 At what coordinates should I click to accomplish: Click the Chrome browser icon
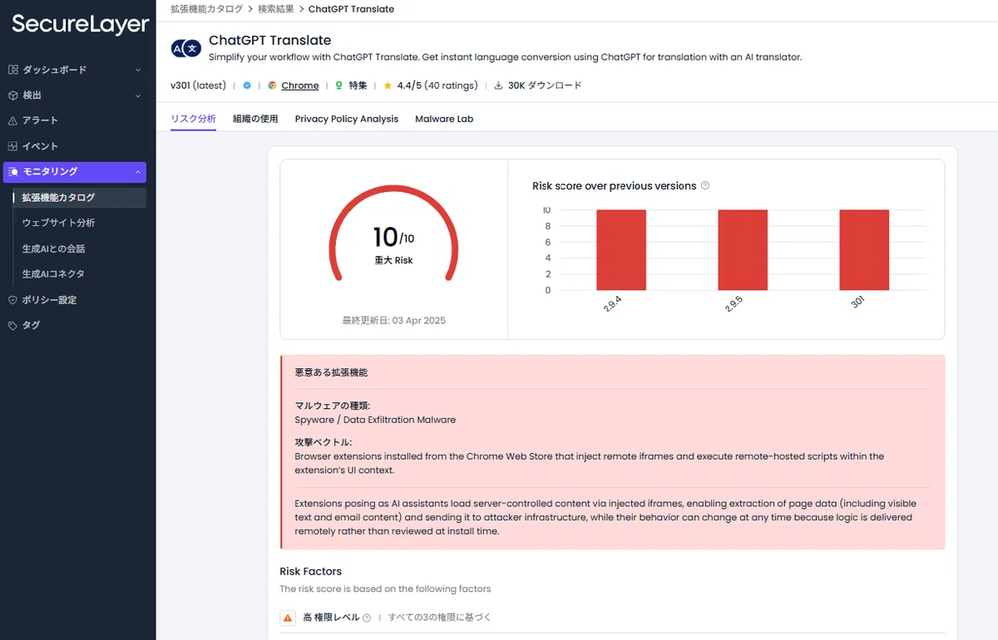click(272, 86)
